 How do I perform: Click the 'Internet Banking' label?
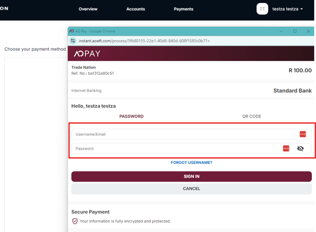86,91
